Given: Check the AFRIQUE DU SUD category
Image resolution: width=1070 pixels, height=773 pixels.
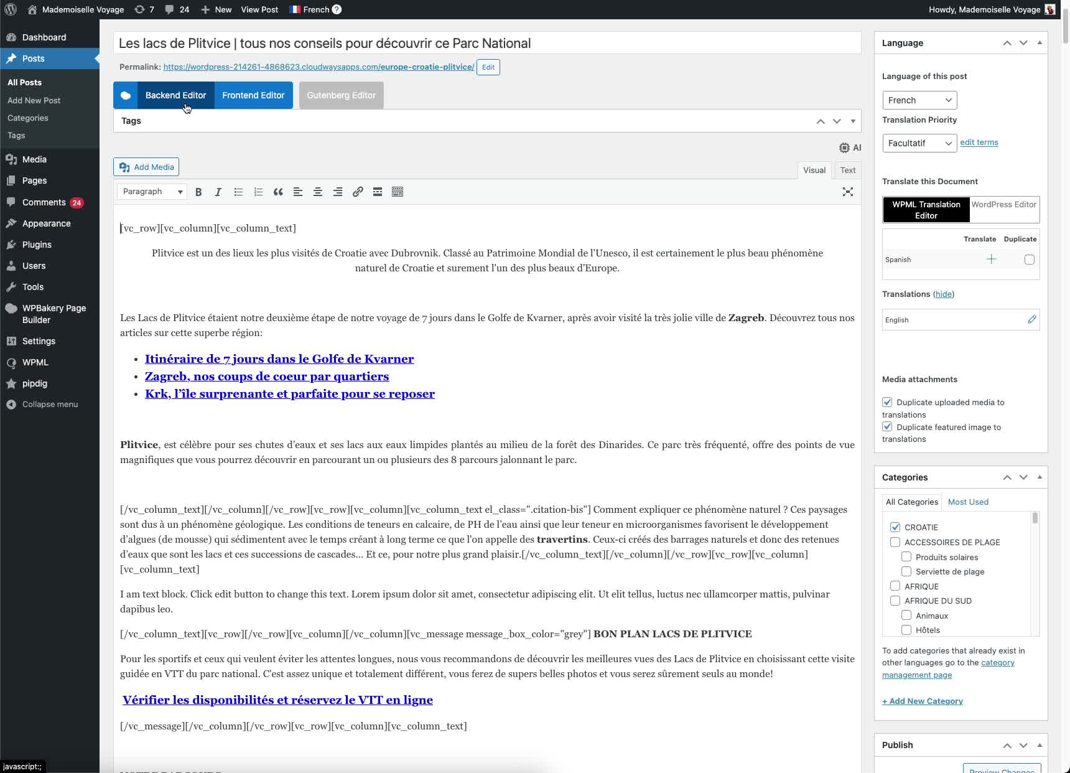Looking at the screenshot, I should coord(895,601).
